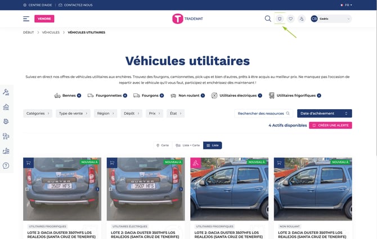Click the pink auction badge on the third card

[x=195, y=163]
